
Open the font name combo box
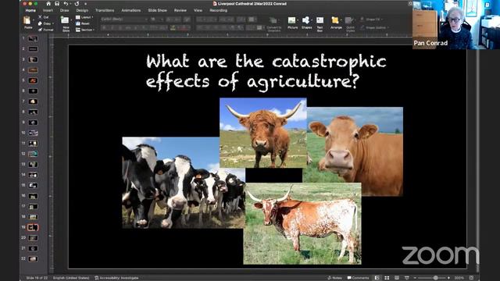(124, 19)
